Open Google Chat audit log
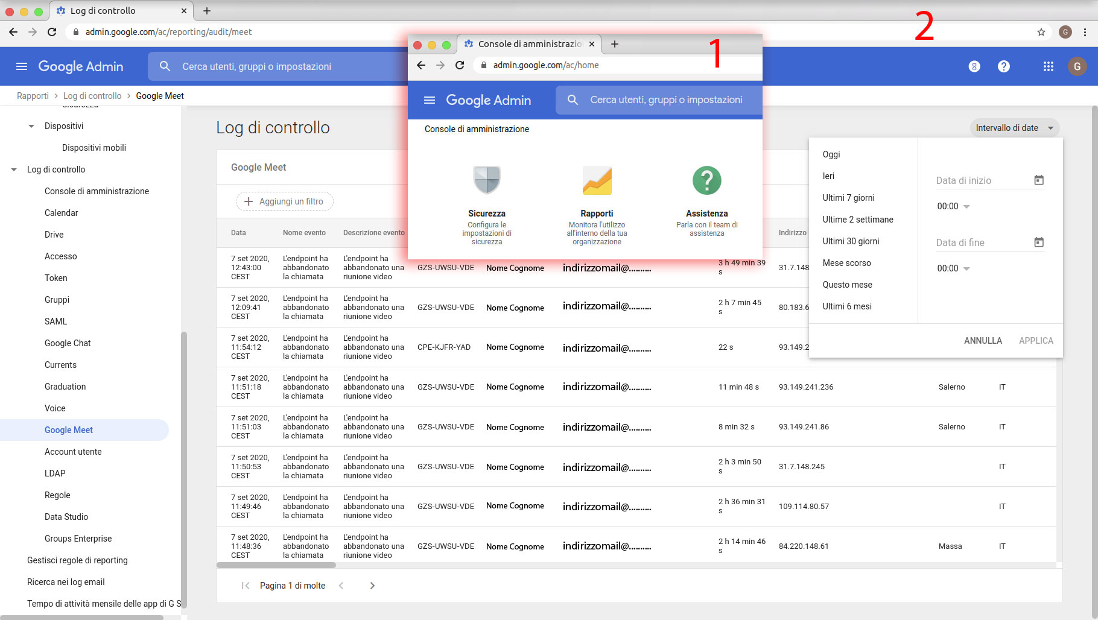The width and height of the screenshot is (1098, 620). [68, 343]
